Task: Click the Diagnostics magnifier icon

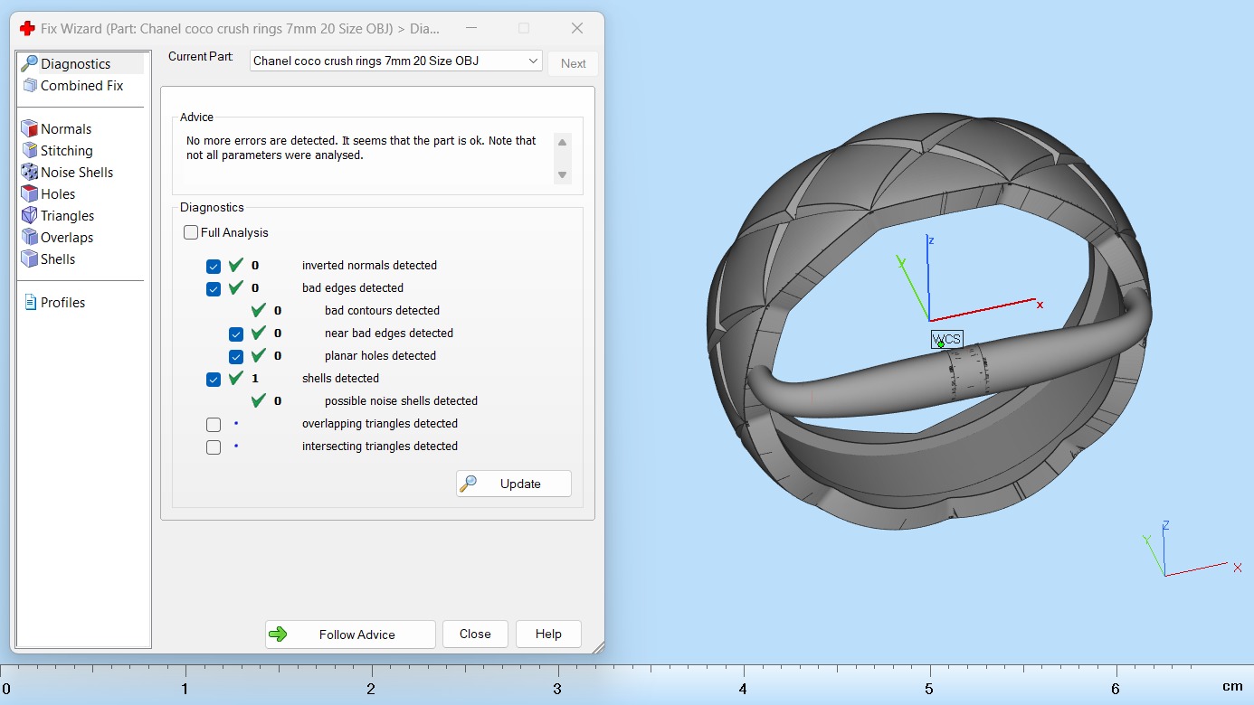Action: point(29,64)
